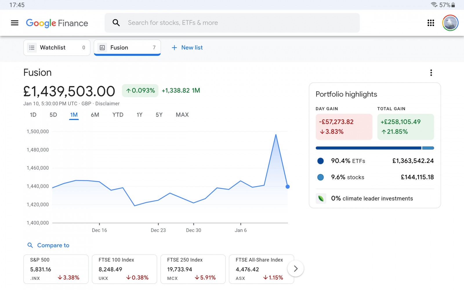Screen dimensions: 464x290
Task: Click the 3.38% down change on S&P 500
Action: (68, 278)
